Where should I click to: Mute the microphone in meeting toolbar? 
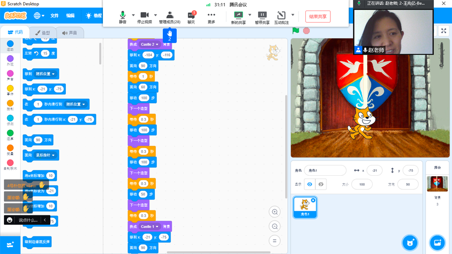click(123, 17)
